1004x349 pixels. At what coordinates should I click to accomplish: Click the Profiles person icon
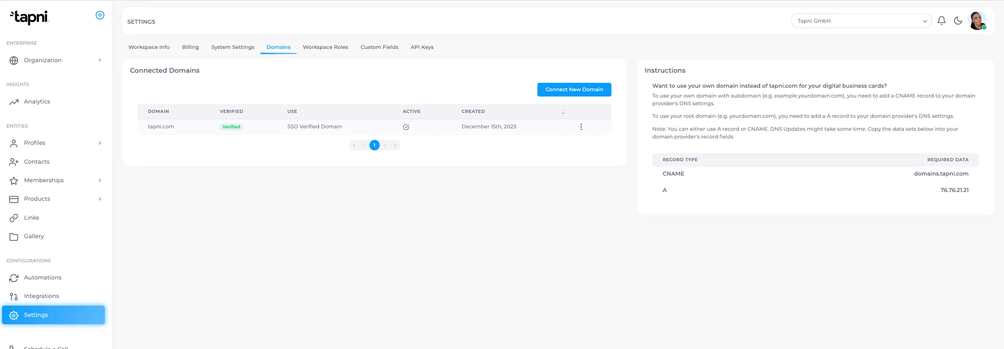click(14, 143)
